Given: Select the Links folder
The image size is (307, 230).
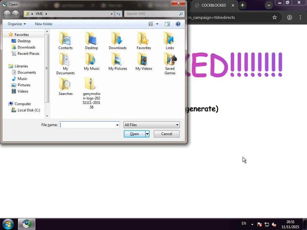Looking at the screenshot, I should [170, 41].
